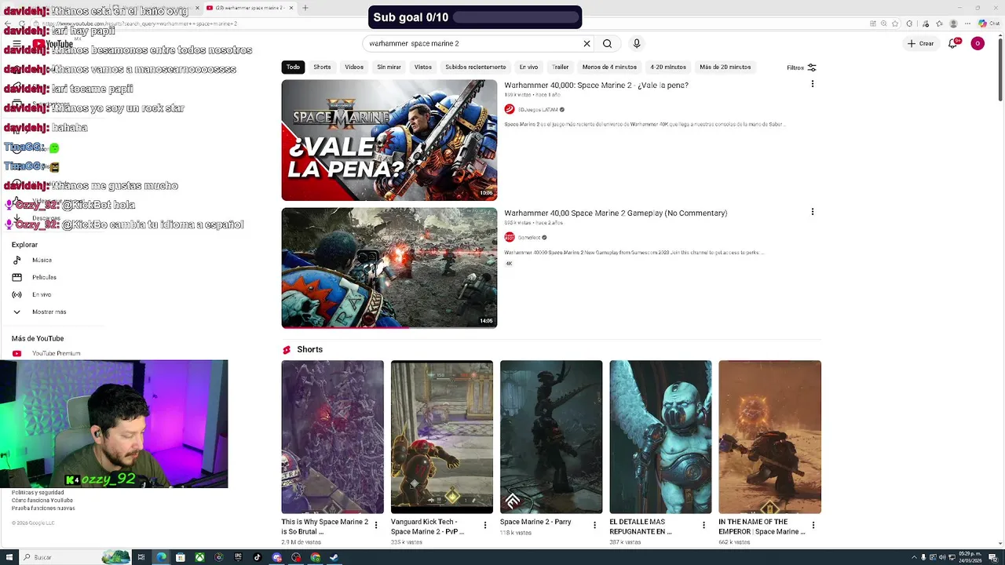Open Xbox app from taskbar
Image resolution: width=1005 pixels, height=565 pixels.
(199, 557)
